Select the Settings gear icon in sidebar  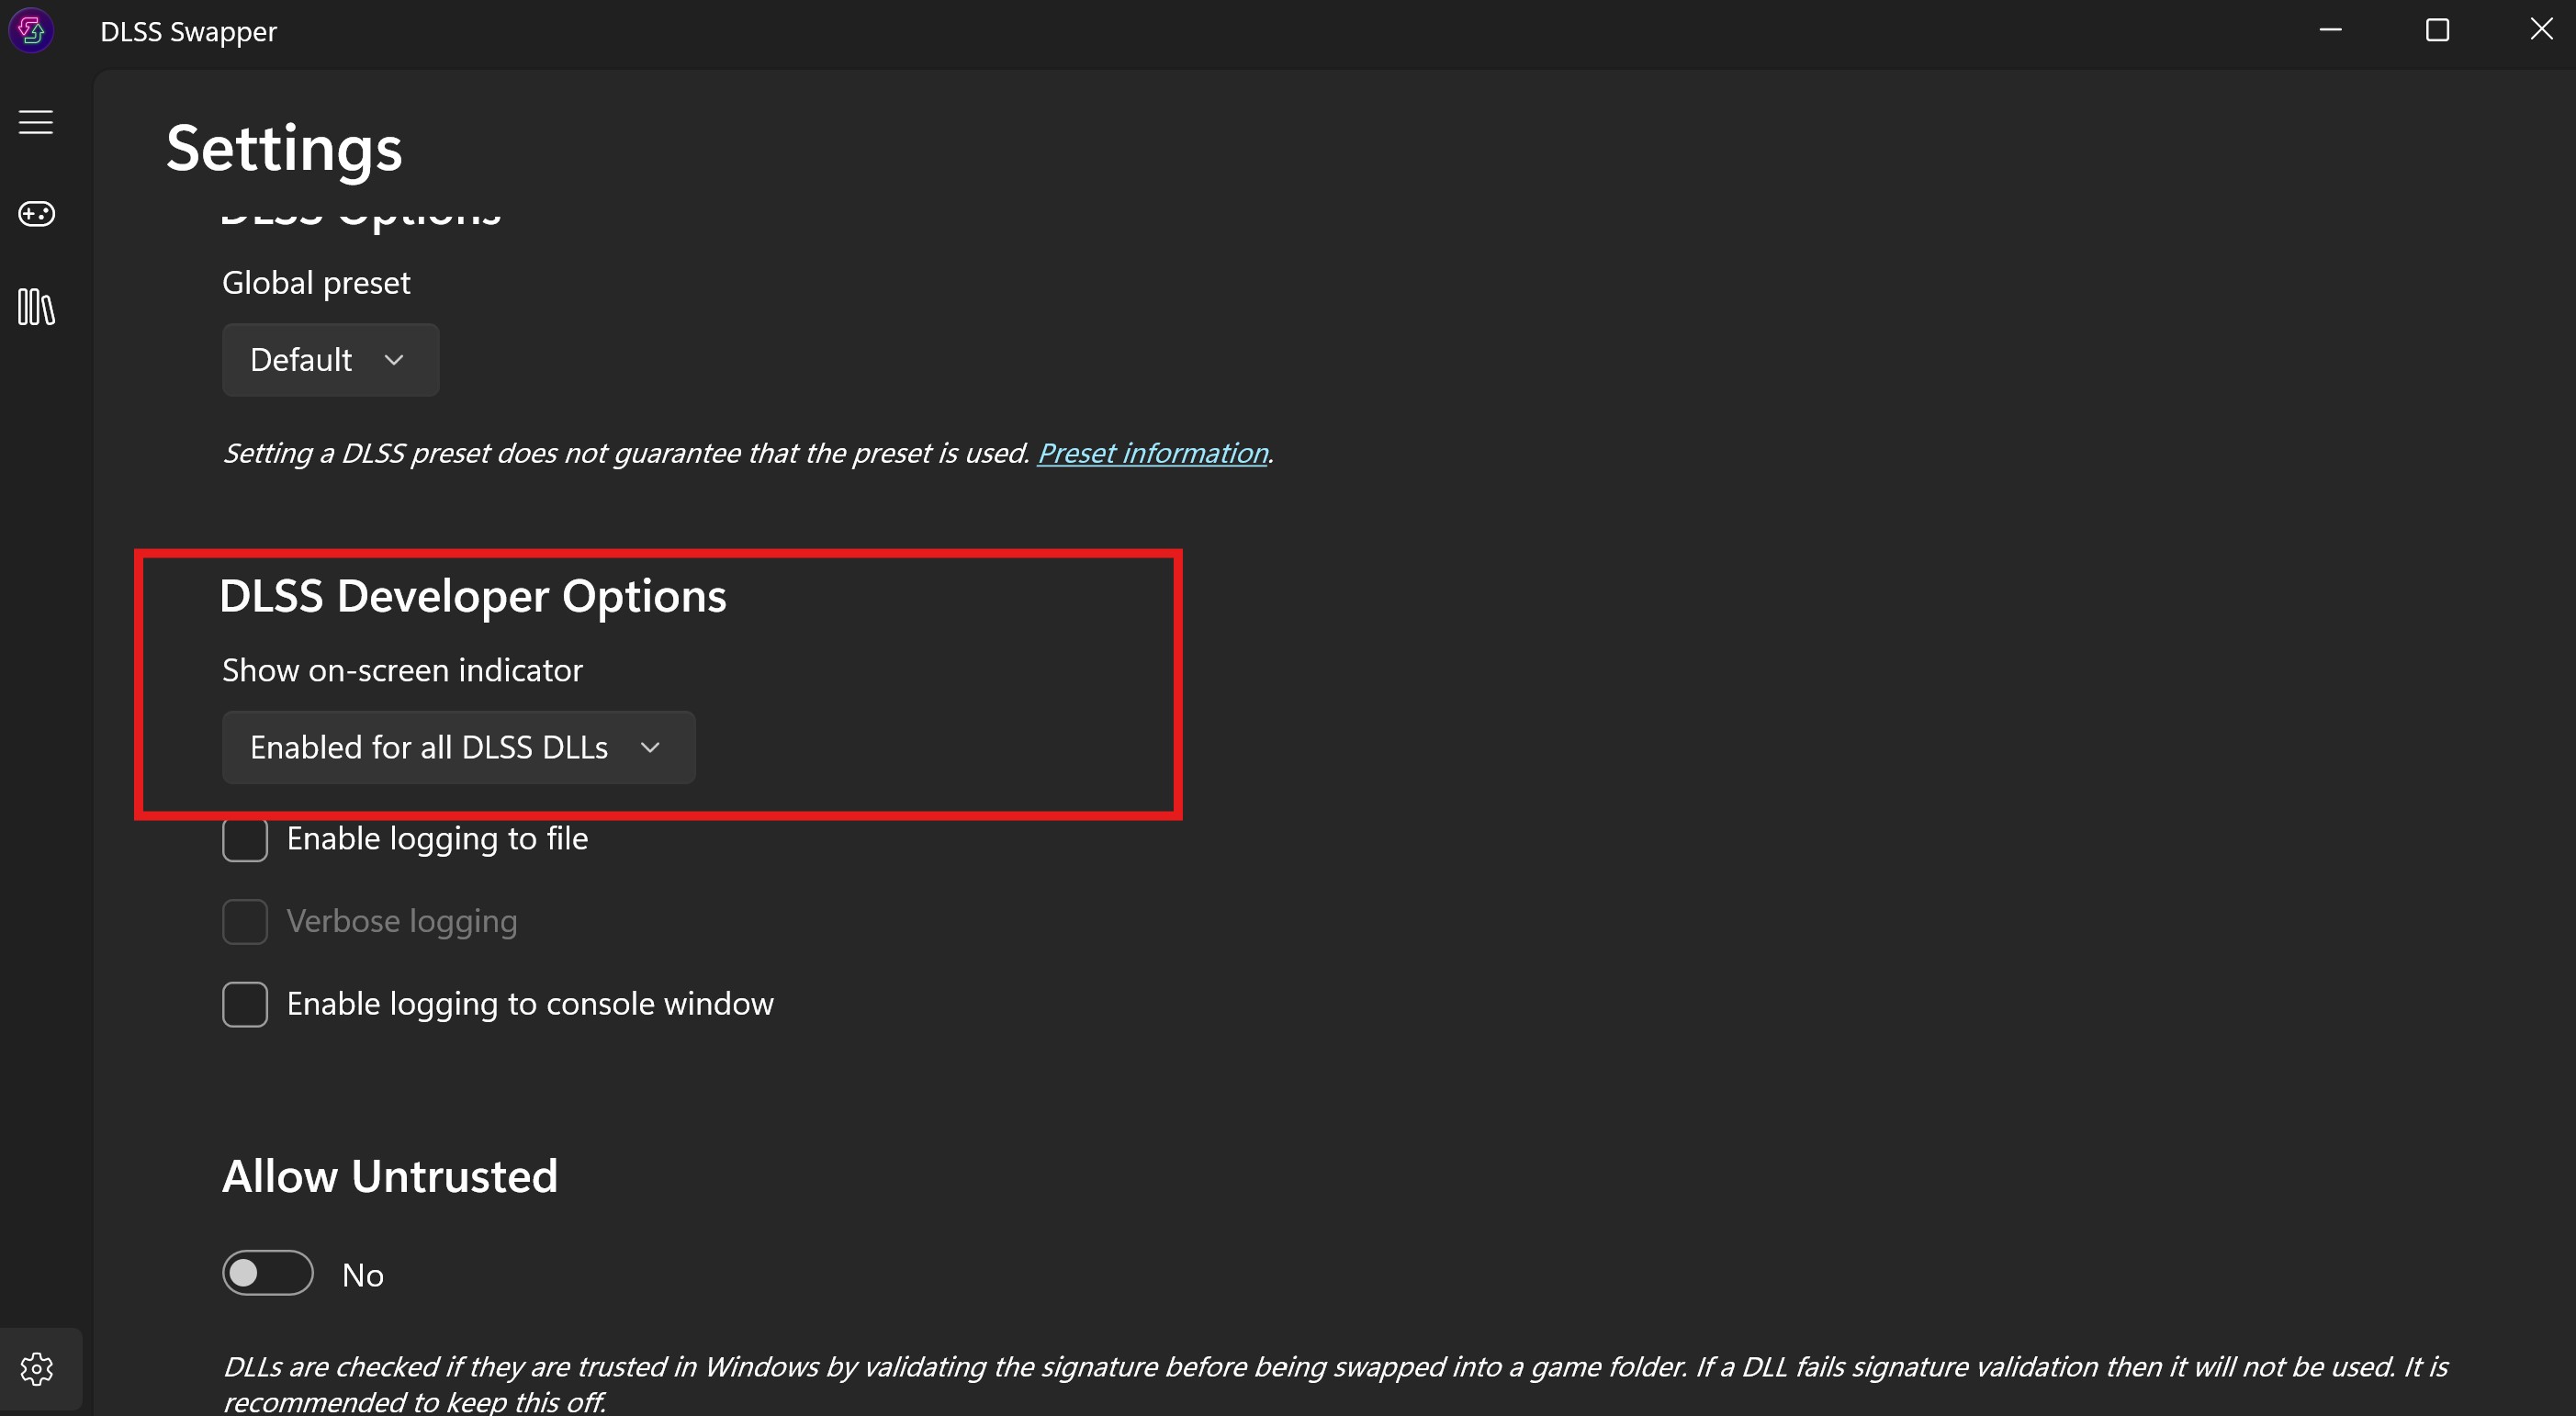(x=37, y=1368)
